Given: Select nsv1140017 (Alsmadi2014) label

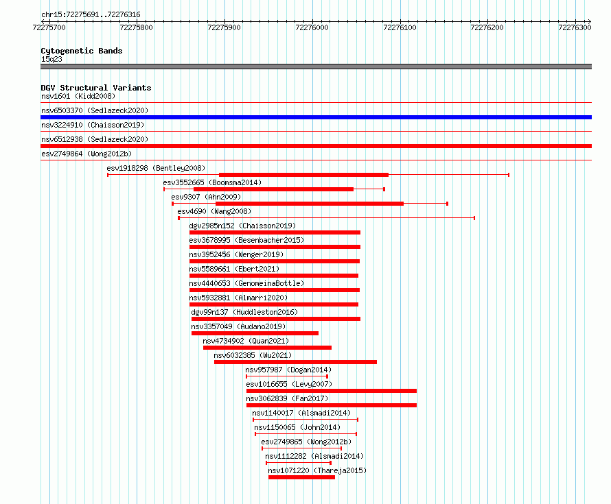Looking at the screenshot, I should (301, 413).
